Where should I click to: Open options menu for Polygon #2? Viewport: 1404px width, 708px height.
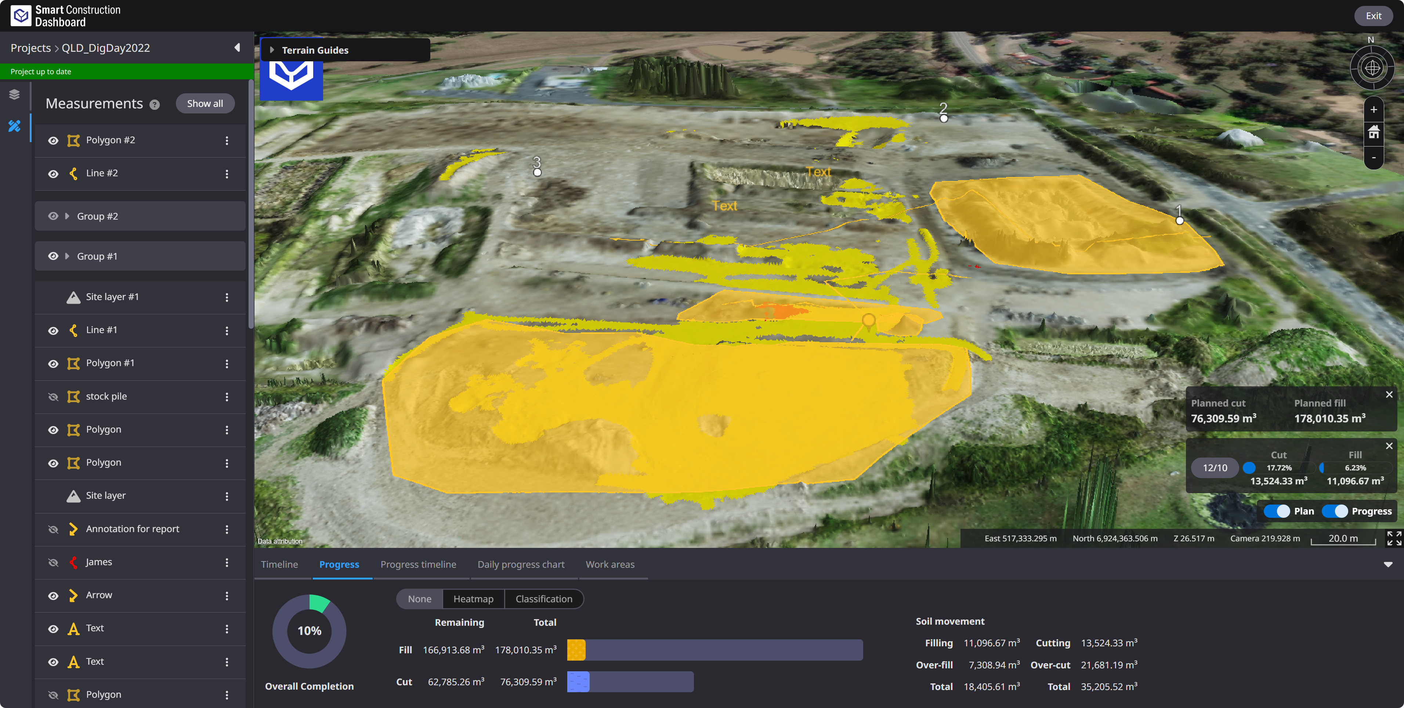click(x=227, y=141)
